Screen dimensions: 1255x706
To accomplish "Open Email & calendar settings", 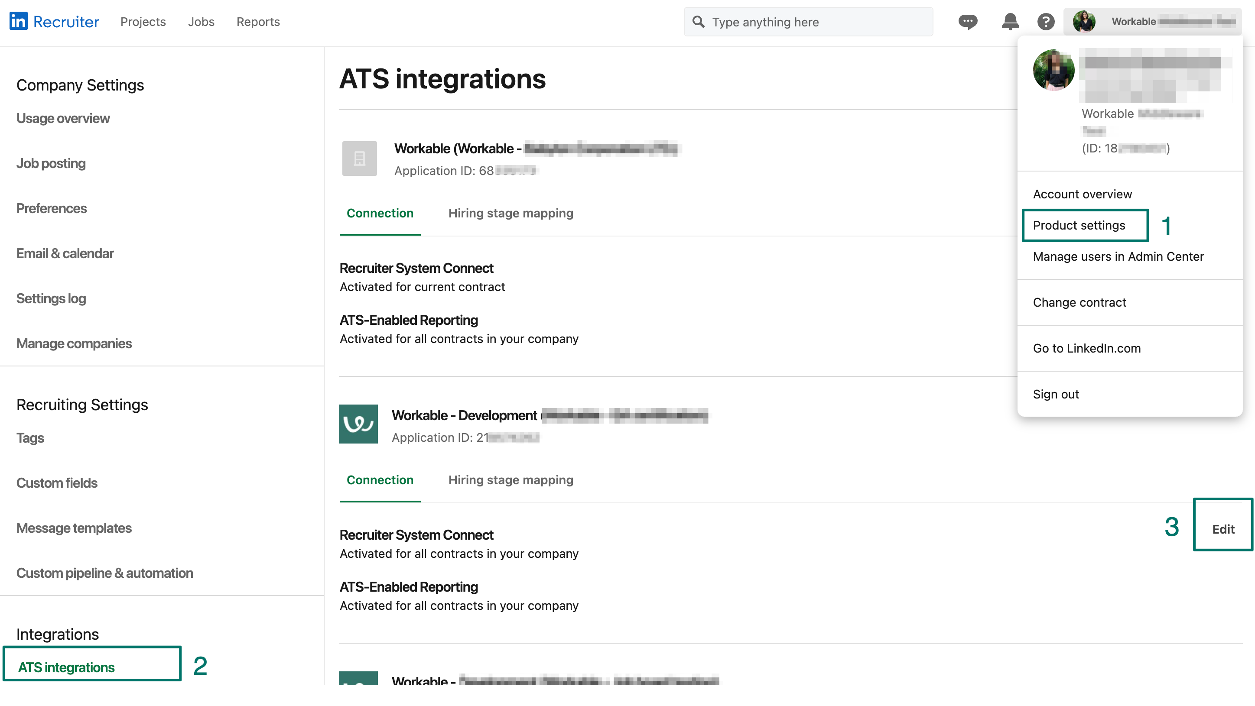I will (65, 254).
